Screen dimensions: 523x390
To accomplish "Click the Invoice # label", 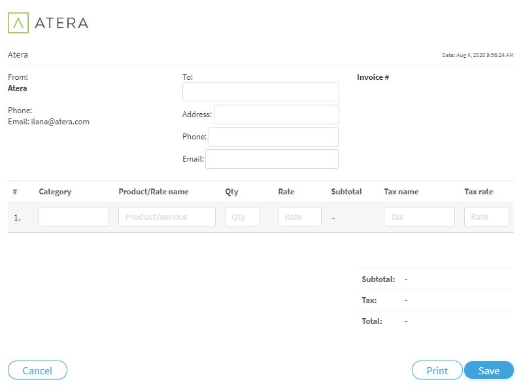I will (x=373, y=77).
